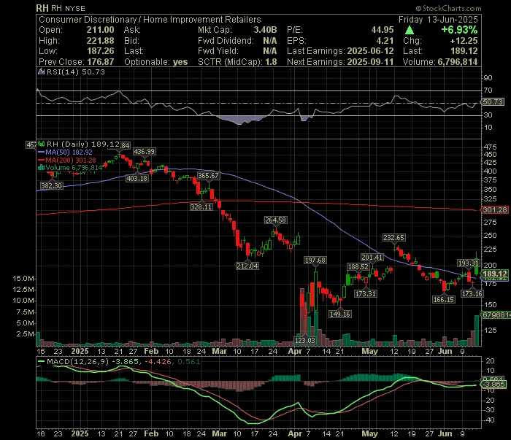Click the MA(200) axis label 301.28
Screen dimensions: 511x440
tap(495, 210)
